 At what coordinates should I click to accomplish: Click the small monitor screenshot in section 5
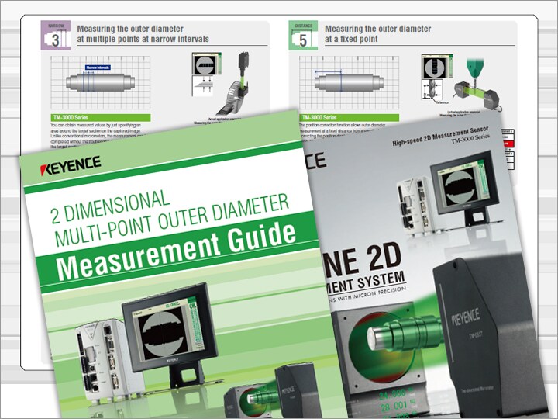click(437, 66)
